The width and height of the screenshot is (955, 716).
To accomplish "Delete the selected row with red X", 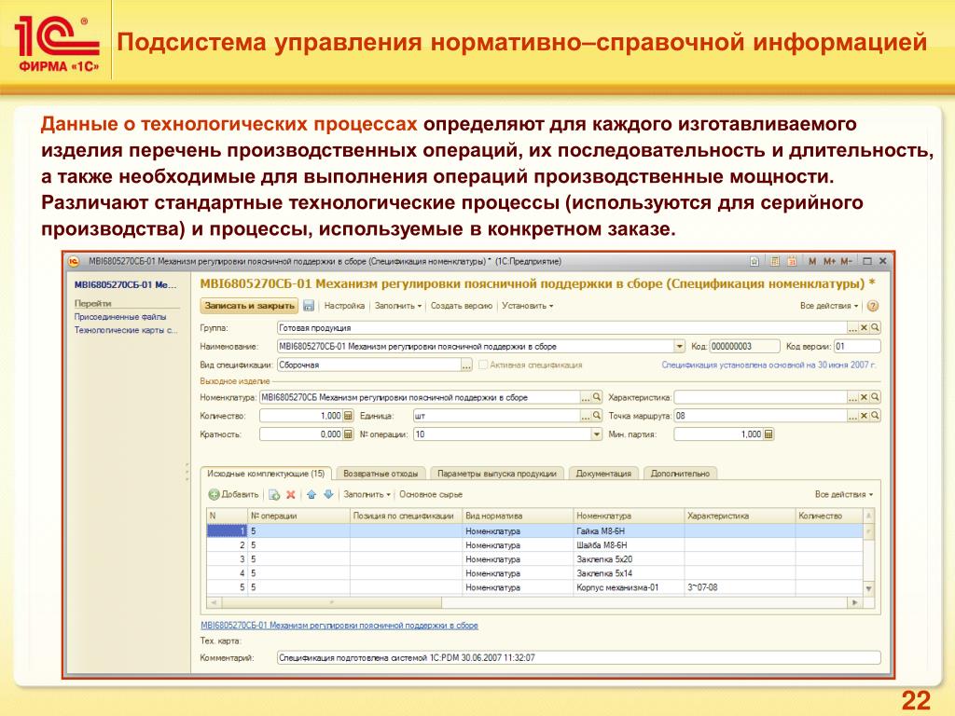I will 291,494.
